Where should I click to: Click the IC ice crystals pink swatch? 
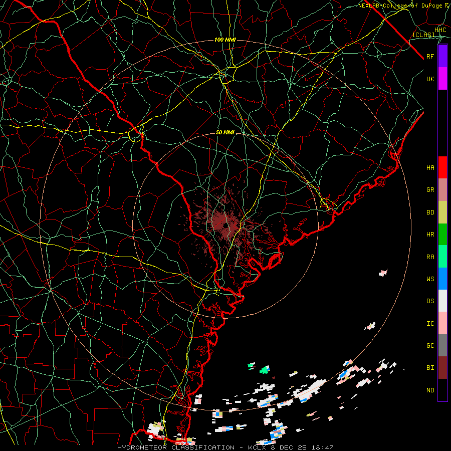pos(442,323)
